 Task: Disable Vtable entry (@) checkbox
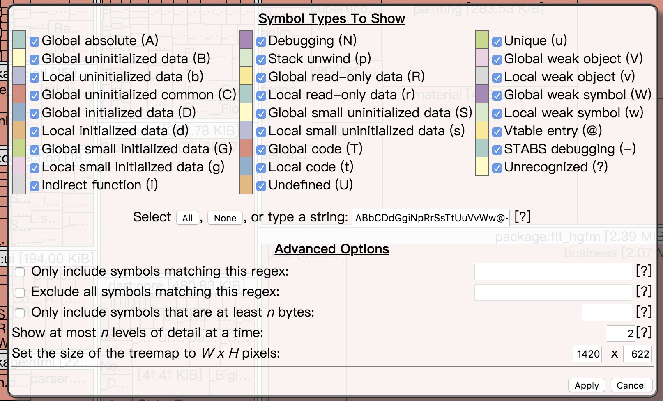point(497,132)
